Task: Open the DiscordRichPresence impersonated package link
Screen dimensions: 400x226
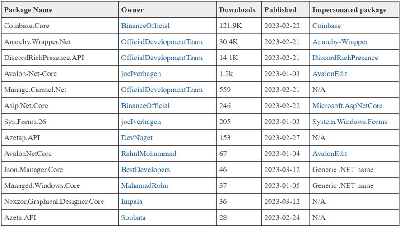Action: pyautogui.click(x=345, y=58)
